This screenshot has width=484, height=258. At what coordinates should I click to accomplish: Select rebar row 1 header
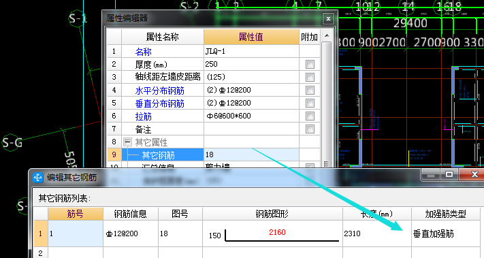coord(40,233)
